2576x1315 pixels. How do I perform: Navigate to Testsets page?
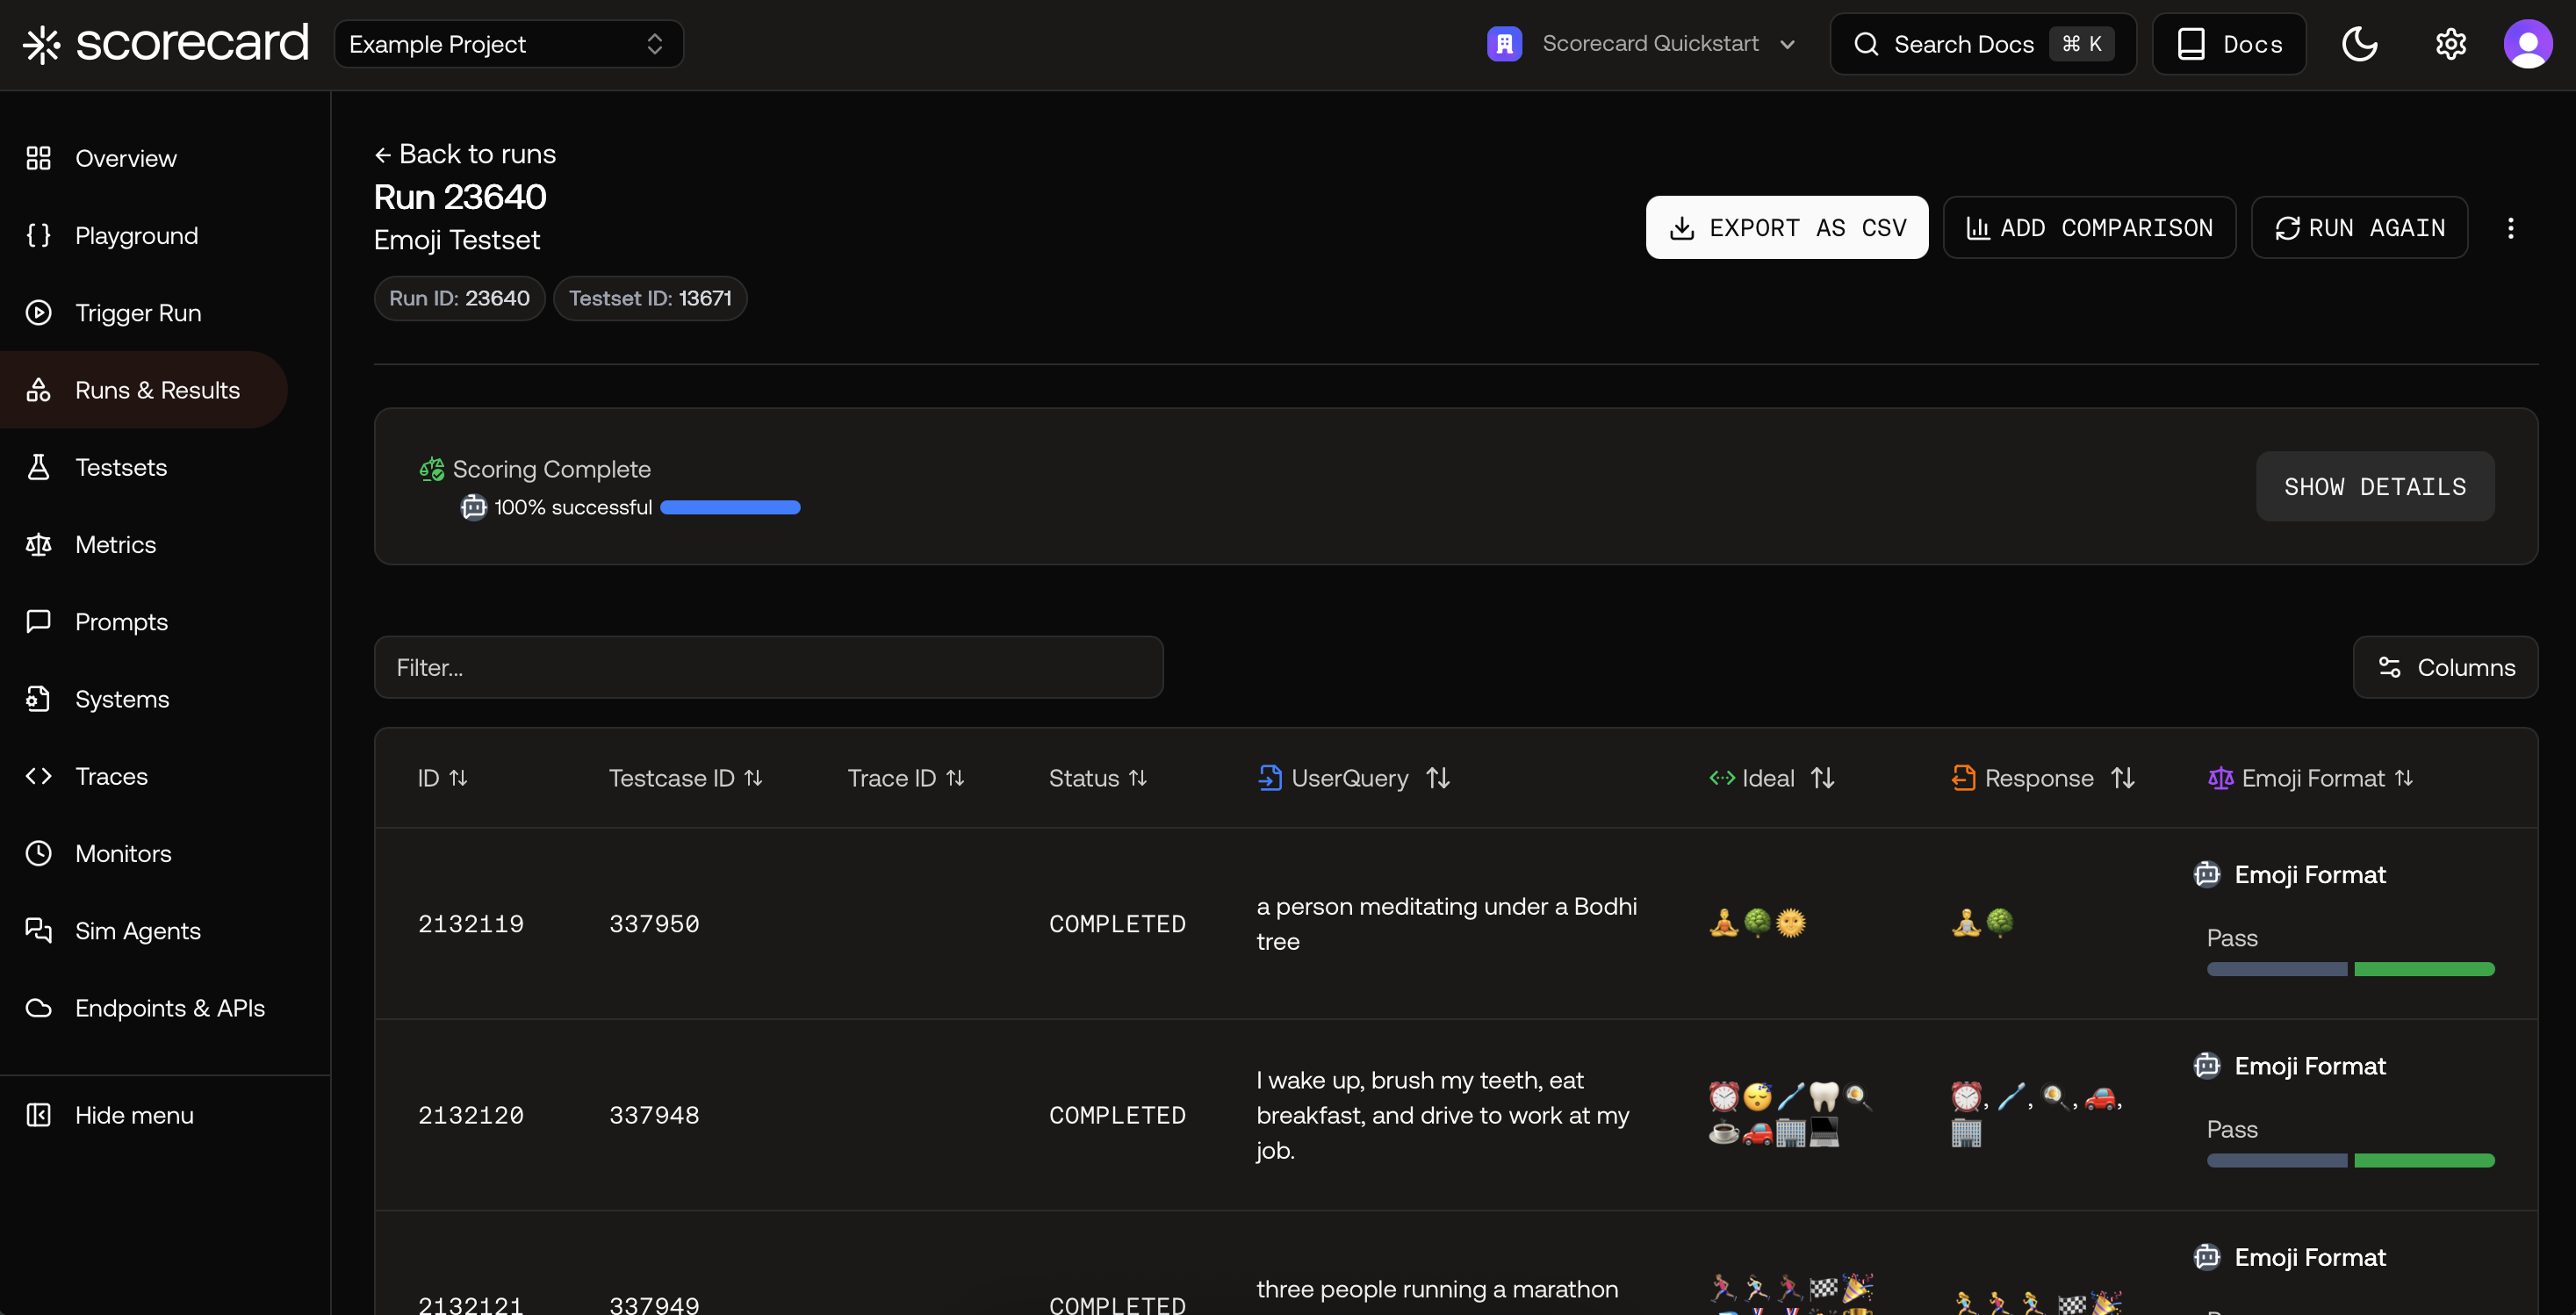[x=121, y=467]
